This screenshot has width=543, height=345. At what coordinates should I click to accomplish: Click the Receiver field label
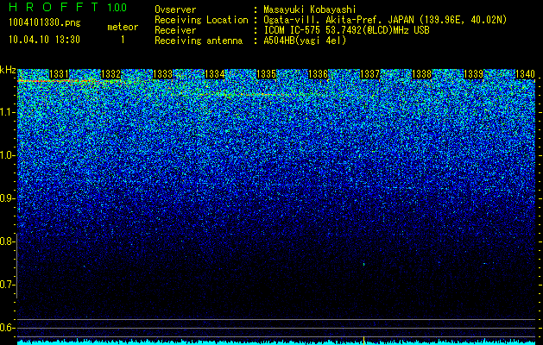[x=175, y=30]
